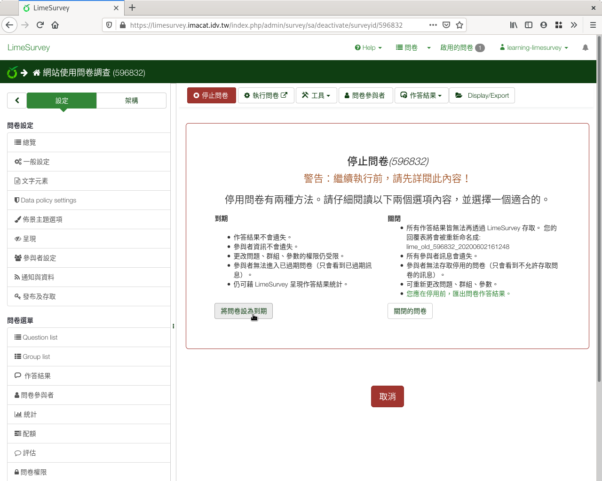This screenshot has width=602, height=481.
Task: Show more toolbar items chevron
Action: pos(574,25)
